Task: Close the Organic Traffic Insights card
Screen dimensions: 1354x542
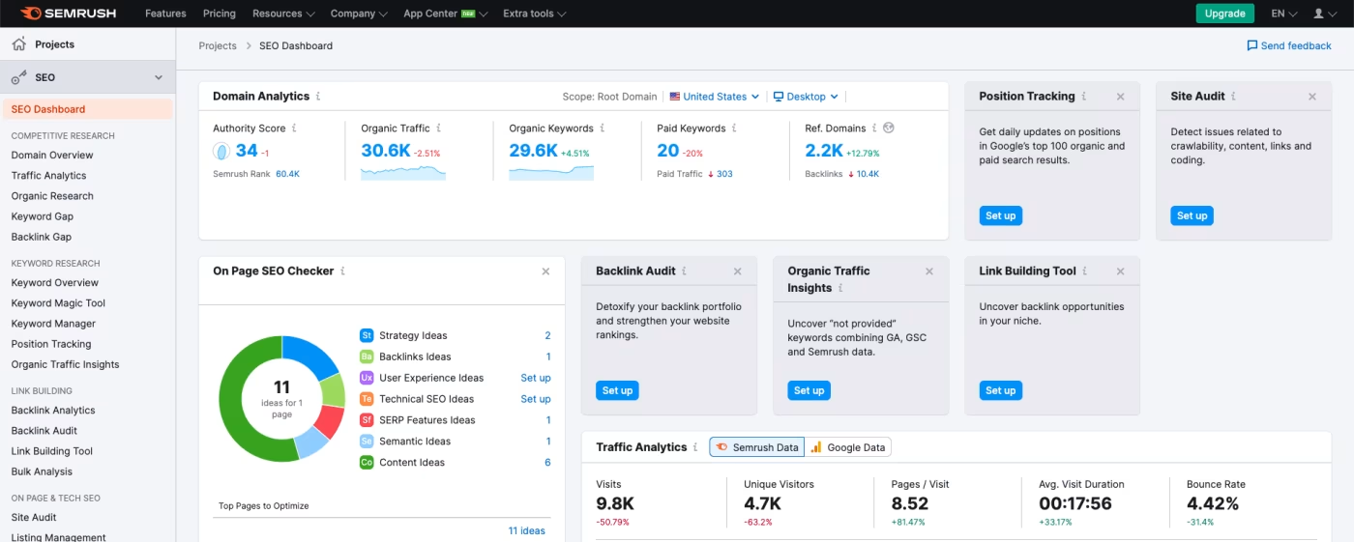Action: (928, 271)
